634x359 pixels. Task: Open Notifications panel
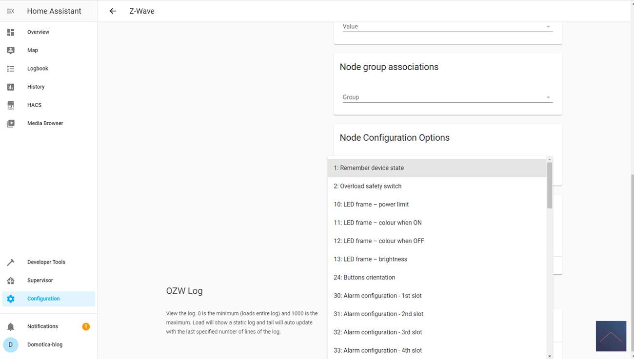[x=42, y=326]
